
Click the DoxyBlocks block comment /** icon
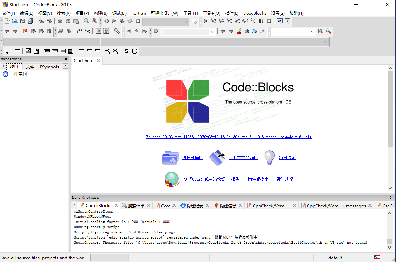coord(80,31)
